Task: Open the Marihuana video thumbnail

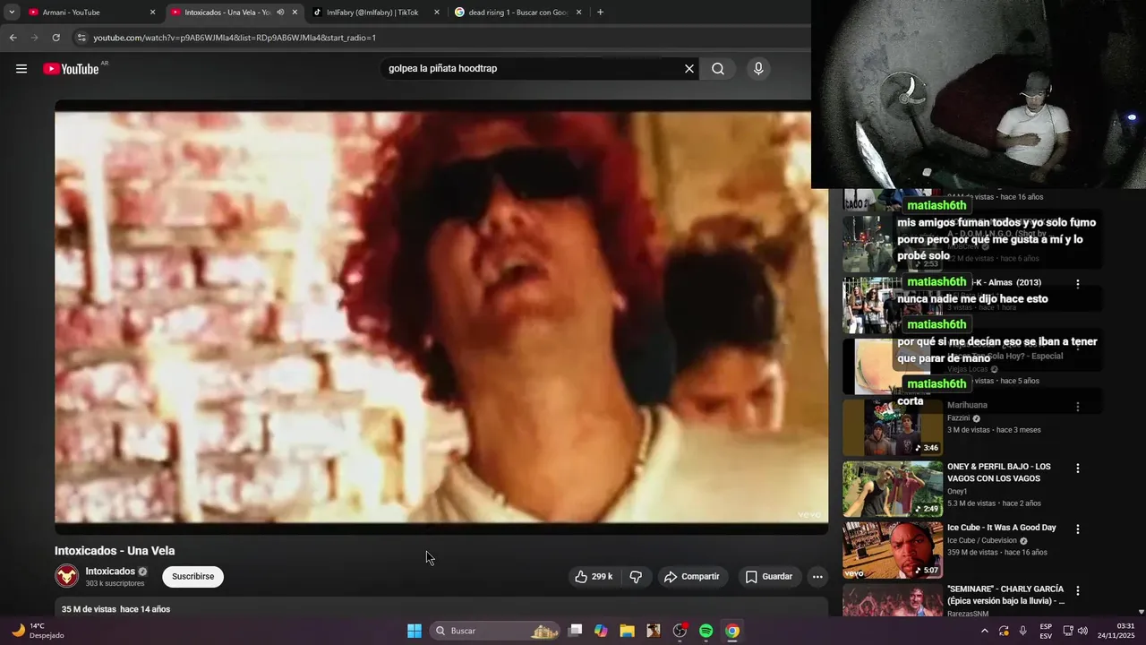Action: click(893, 428)
